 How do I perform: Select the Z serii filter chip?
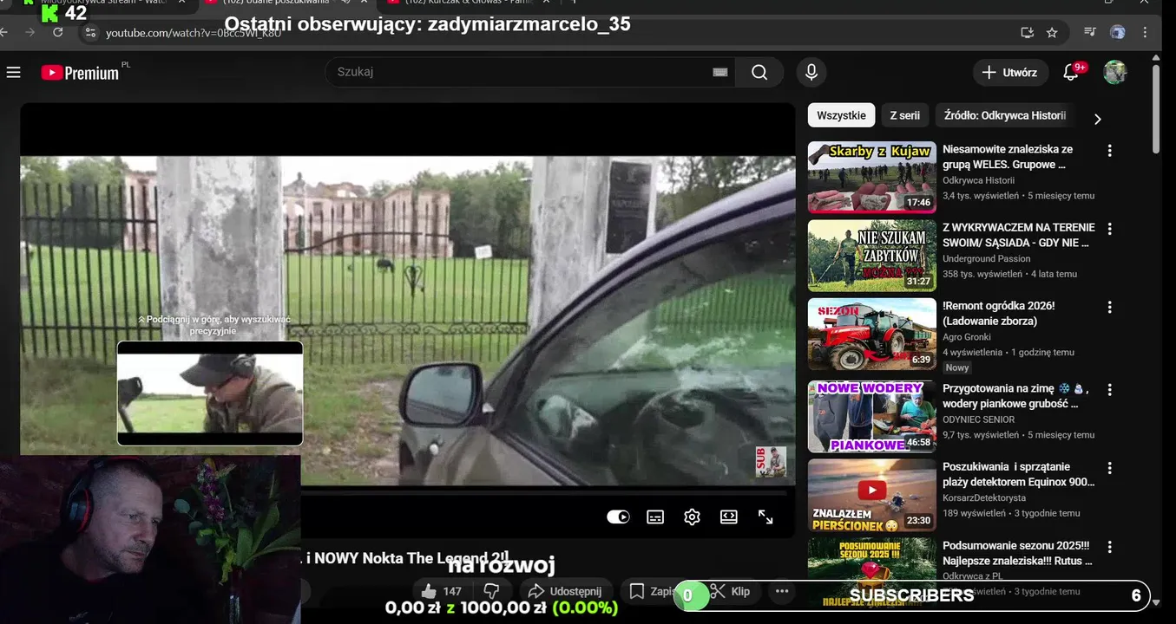[904, 115]
